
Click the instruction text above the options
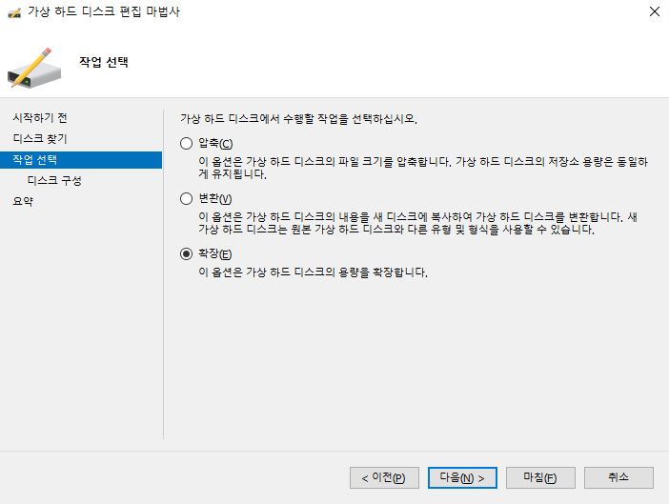pyautogui.click(x=299, y=120)
